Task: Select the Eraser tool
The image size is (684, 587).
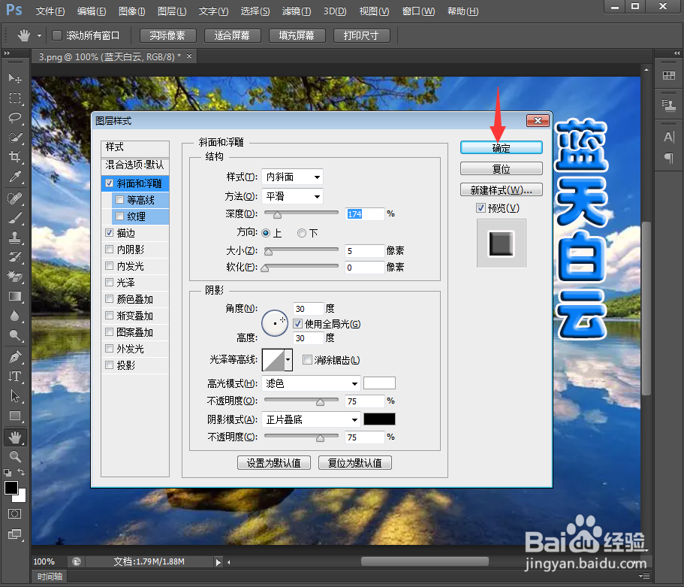Action: (15, 277)
